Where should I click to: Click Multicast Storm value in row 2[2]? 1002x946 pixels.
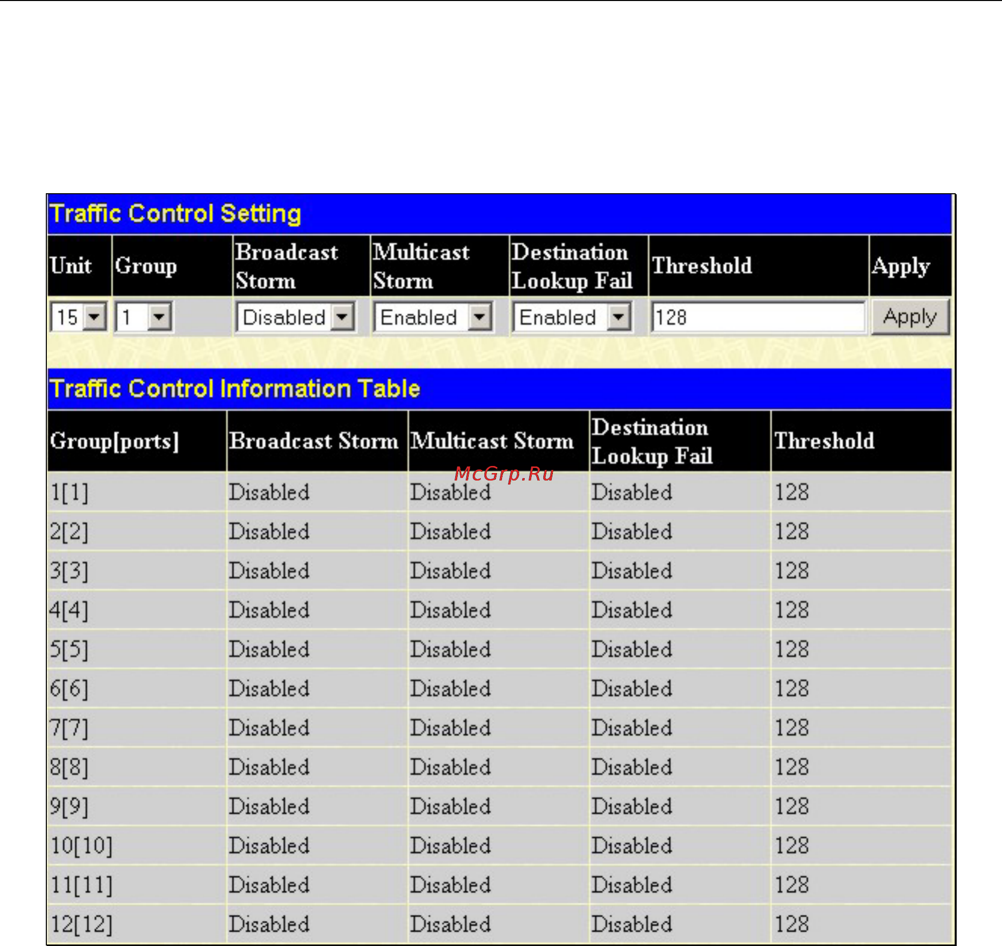(450, 531)
